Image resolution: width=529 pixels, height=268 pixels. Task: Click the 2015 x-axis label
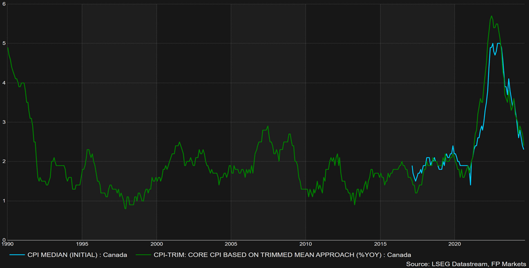pyautogui.click(x=380, y=244)
